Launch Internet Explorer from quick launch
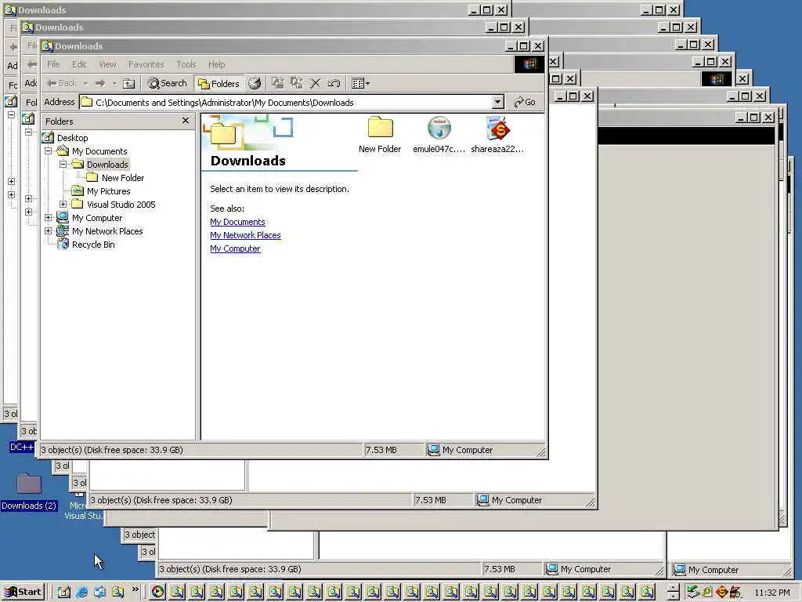The width and height of the screenshot is (802, 602). click(x=81, y=592)
